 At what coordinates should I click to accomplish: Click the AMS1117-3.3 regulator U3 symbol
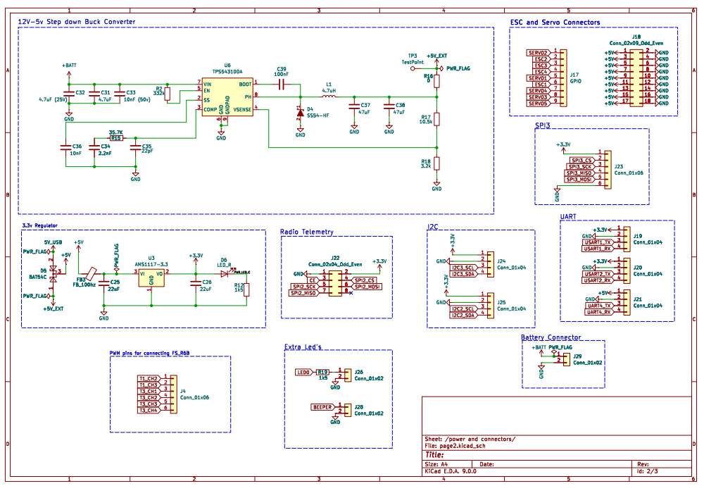pos(151,278)
